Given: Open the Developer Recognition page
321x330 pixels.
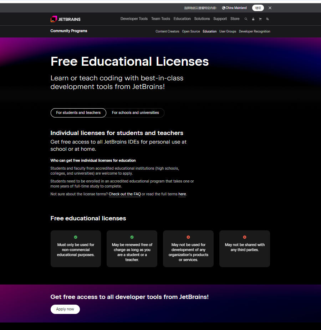Looking at the screenshot, I should (255, 31).
